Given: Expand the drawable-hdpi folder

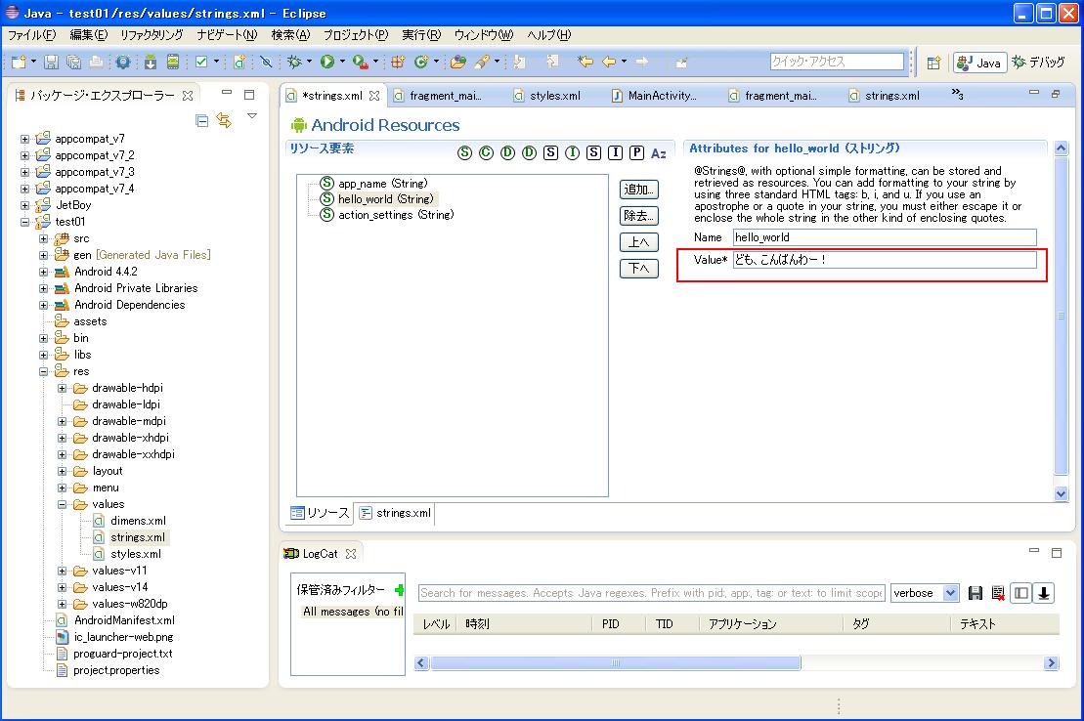Looking at the screenshot, I should point(62,388).
